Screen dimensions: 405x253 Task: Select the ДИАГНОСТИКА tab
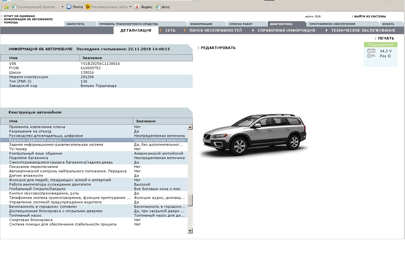pos(287,24)
